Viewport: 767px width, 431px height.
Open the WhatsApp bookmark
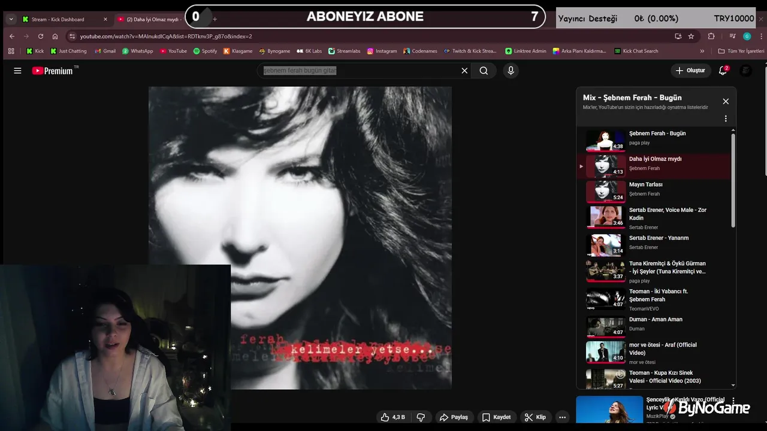tap(137, 51)
